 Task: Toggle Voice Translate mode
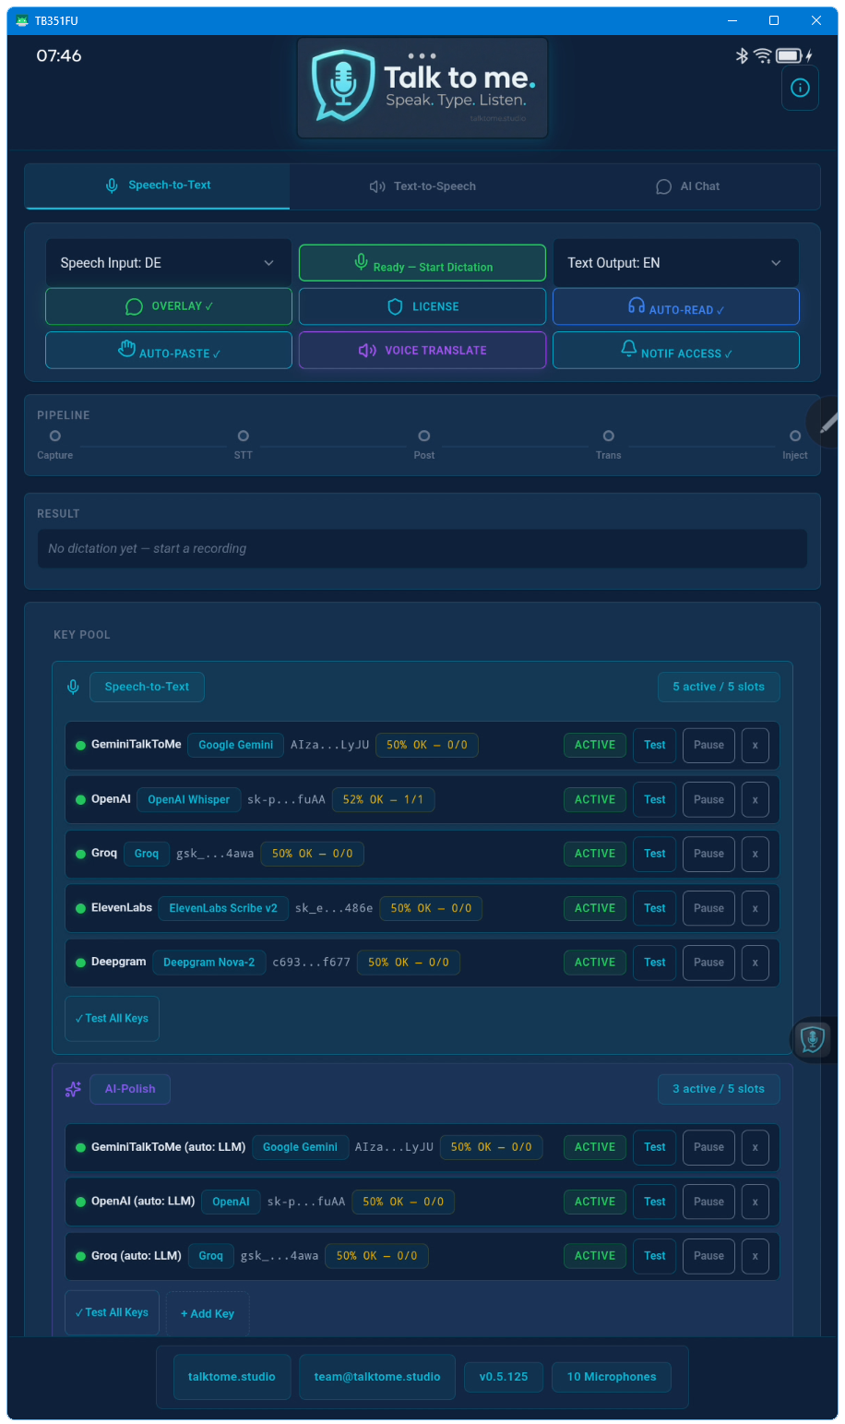pyautogui.click(x=422, y=351)
